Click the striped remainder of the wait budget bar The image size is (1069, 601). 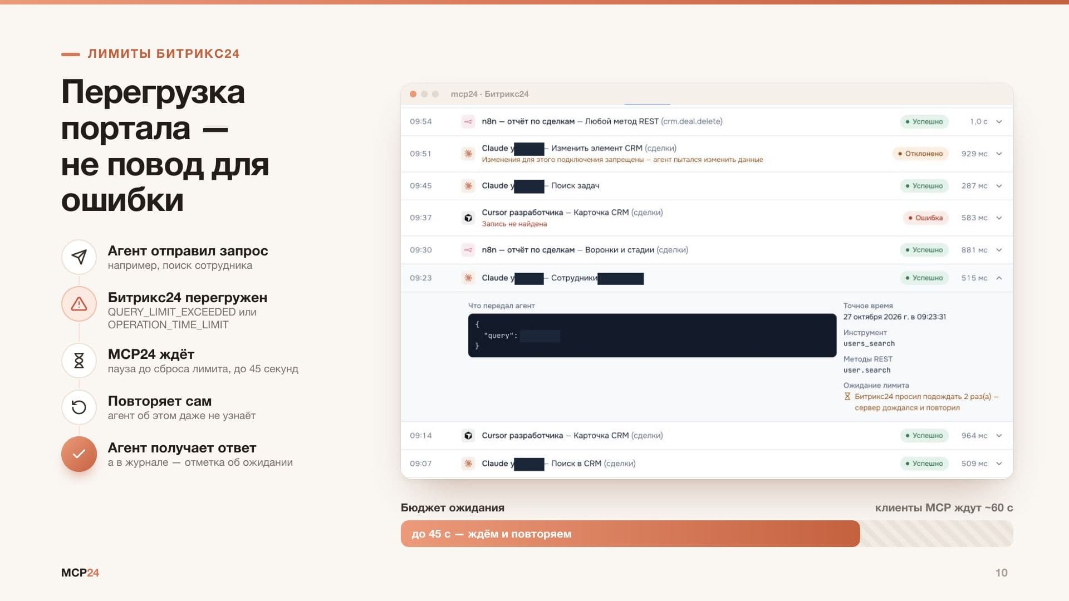(936, 534)
